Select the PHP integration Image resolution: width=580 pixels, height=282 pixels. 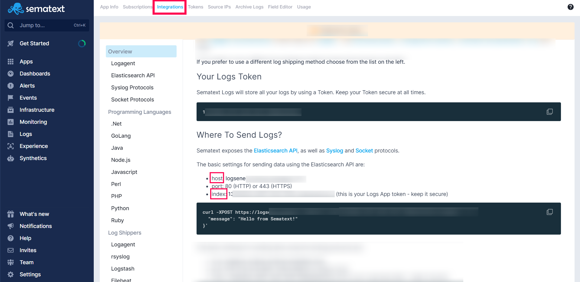(116, 196)
